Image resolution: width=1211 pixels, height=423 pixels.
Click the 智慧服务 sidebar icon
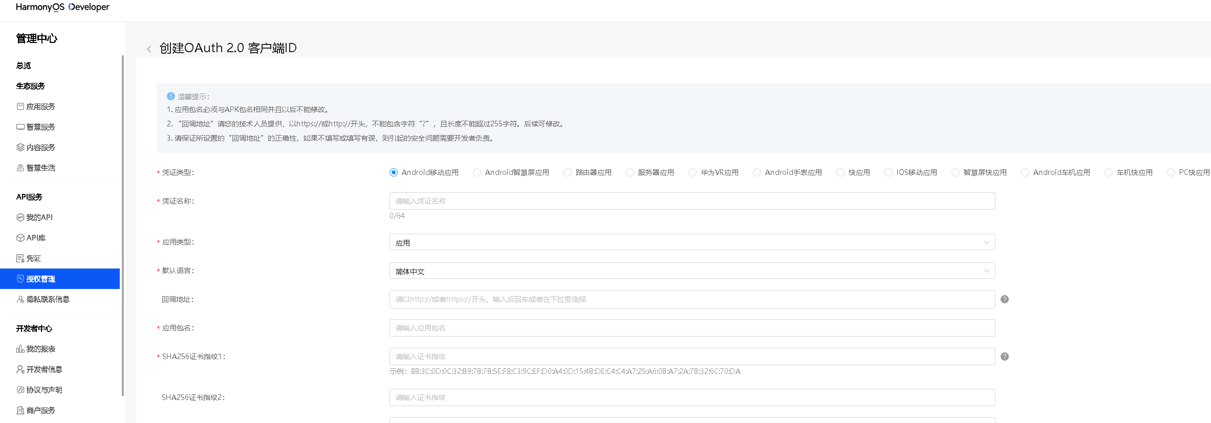coord(20,127)
